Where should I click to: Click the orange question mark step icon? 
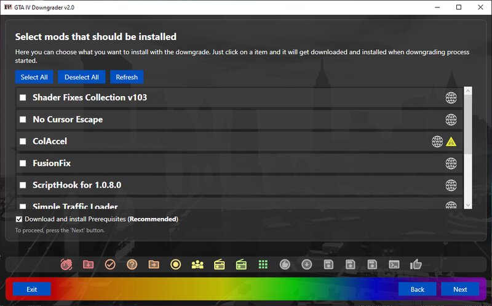[x=132, y=265]
